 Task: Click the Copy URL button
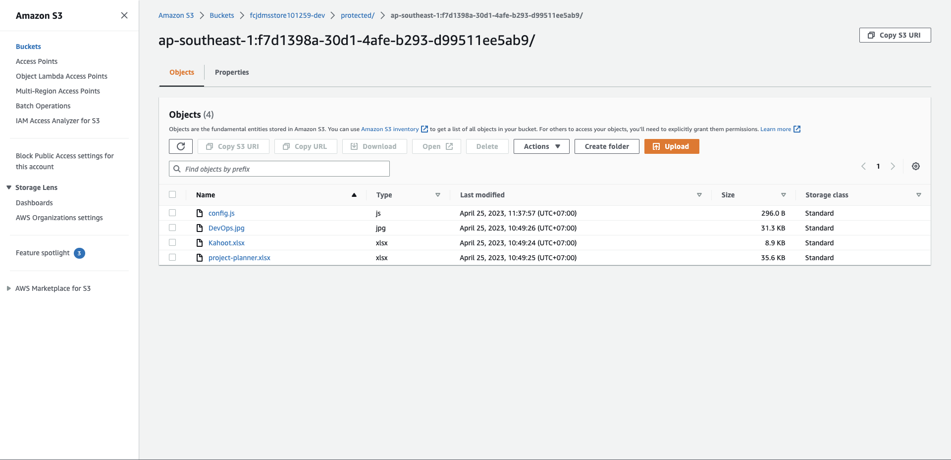click(x=306, y=146)
